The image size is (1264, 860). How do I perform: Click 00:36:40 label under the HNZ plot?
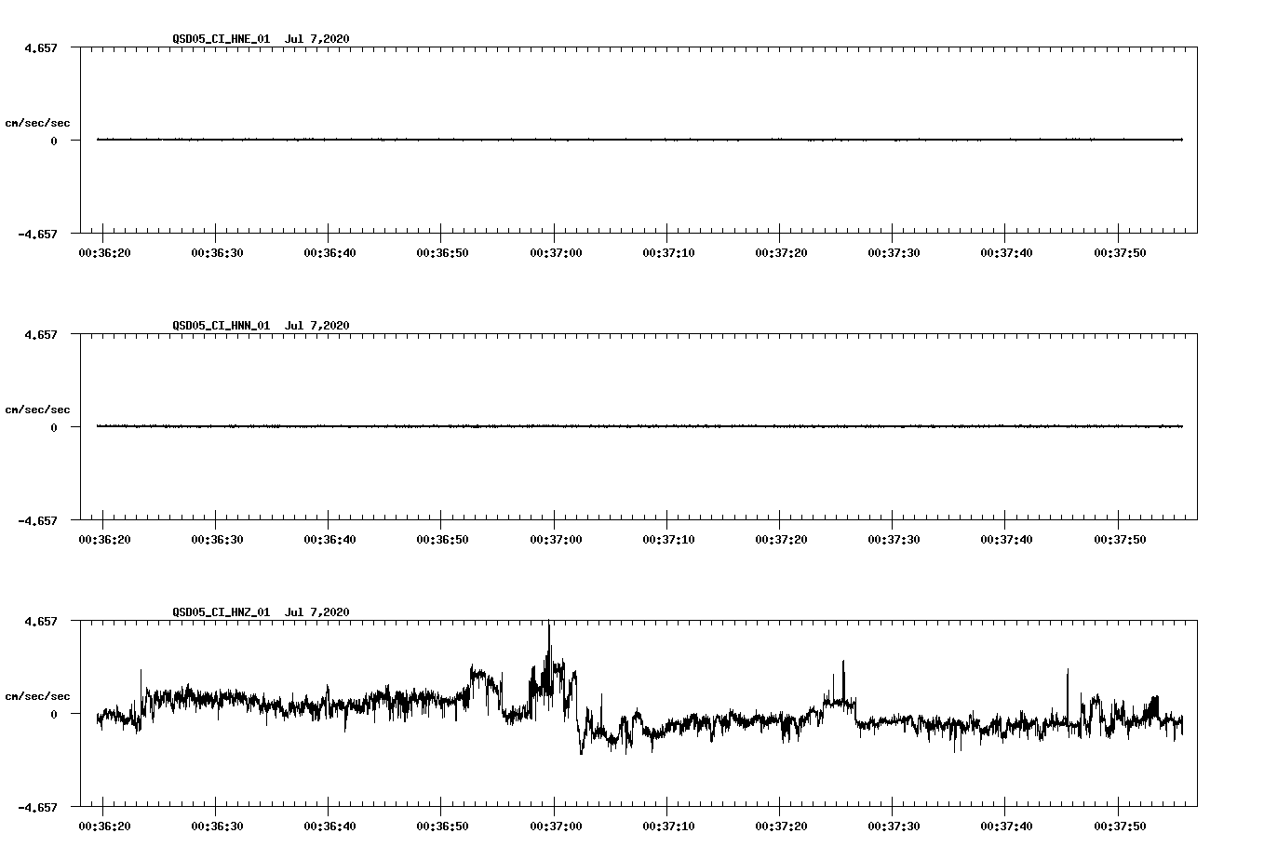[329, 826]
